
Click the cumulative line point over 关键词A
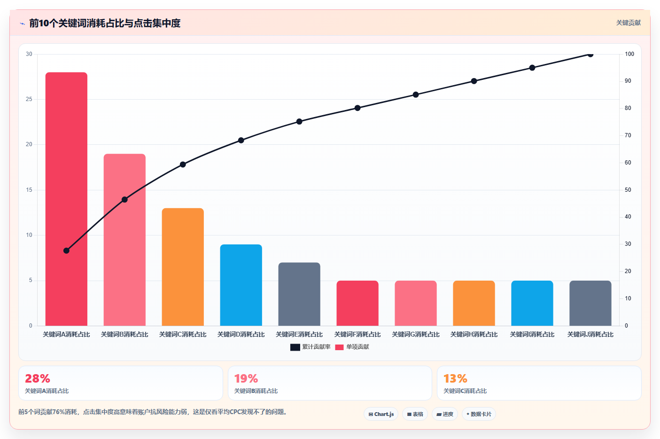point(66,251)
